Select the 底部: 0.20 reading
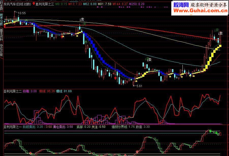The image size is (229, 156). tap(84, 127)
